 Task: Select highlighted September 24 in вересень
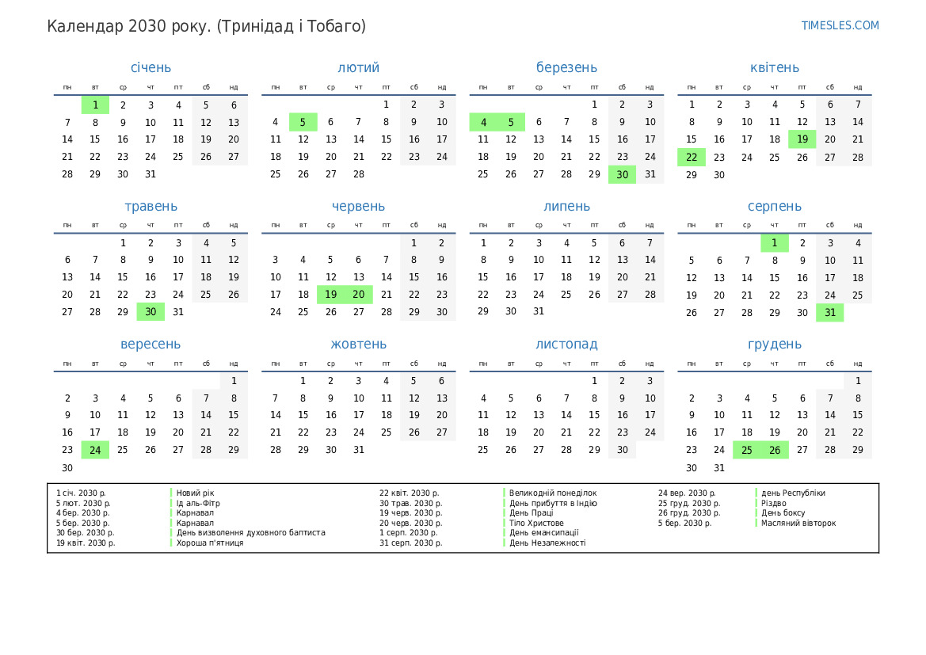click(x=95, y=450)
